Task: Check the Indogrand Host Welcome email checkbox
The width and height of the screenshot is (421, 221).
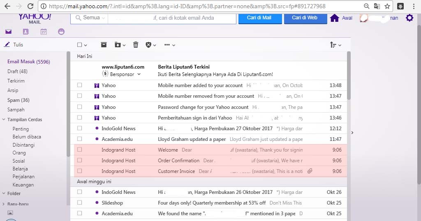Action: 80,150
